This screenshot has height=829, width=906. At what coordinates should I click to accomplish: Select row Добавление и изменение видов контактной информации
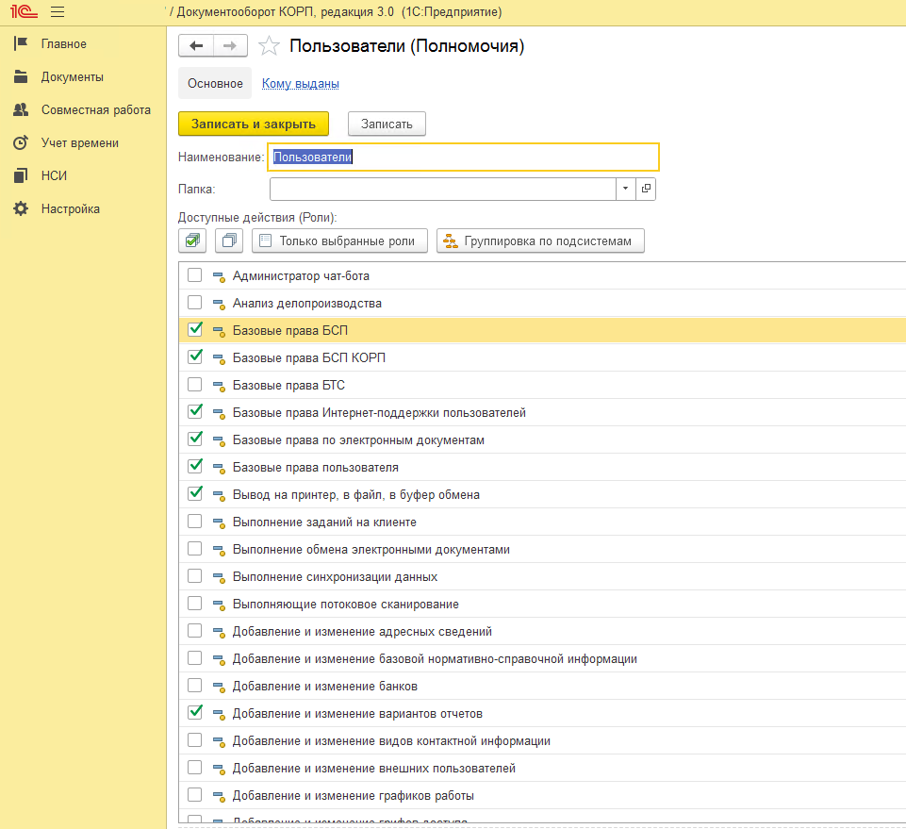tap(542, 741)
